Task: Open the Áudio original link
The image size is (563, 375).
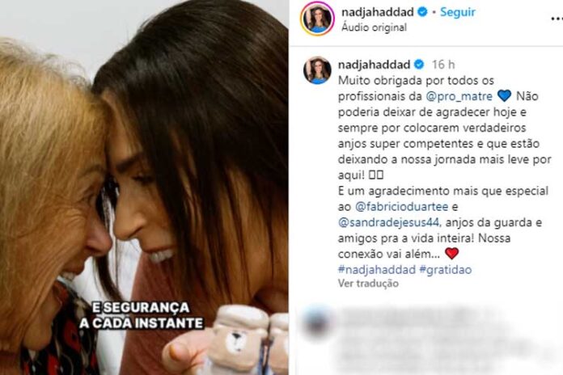Action: [375, 27]
